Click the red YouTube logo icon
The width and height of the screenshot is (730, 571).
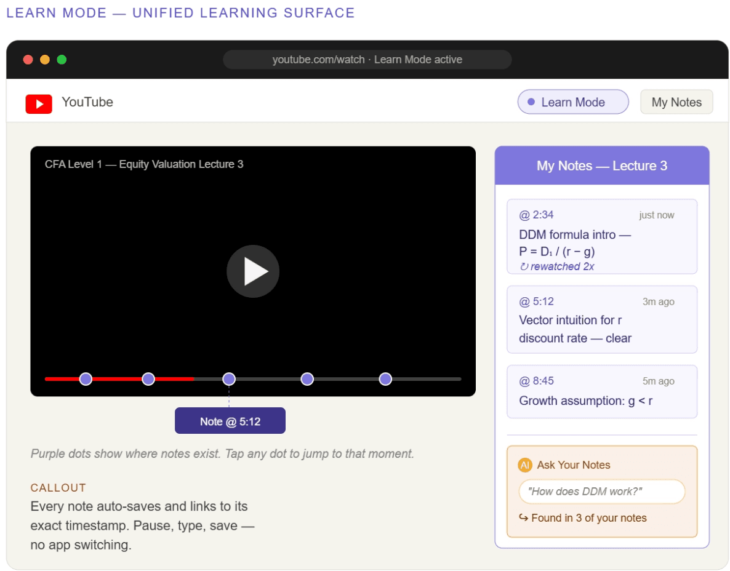tap(39, 103)
